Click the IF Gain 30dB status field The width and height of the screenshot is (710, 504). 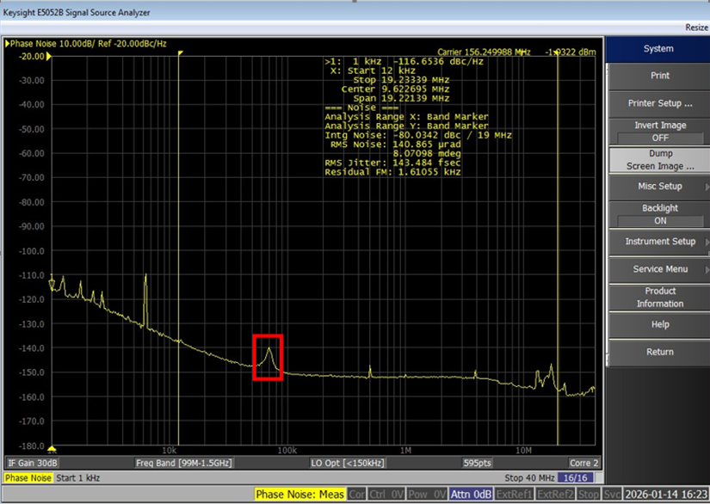coord(32,464)
